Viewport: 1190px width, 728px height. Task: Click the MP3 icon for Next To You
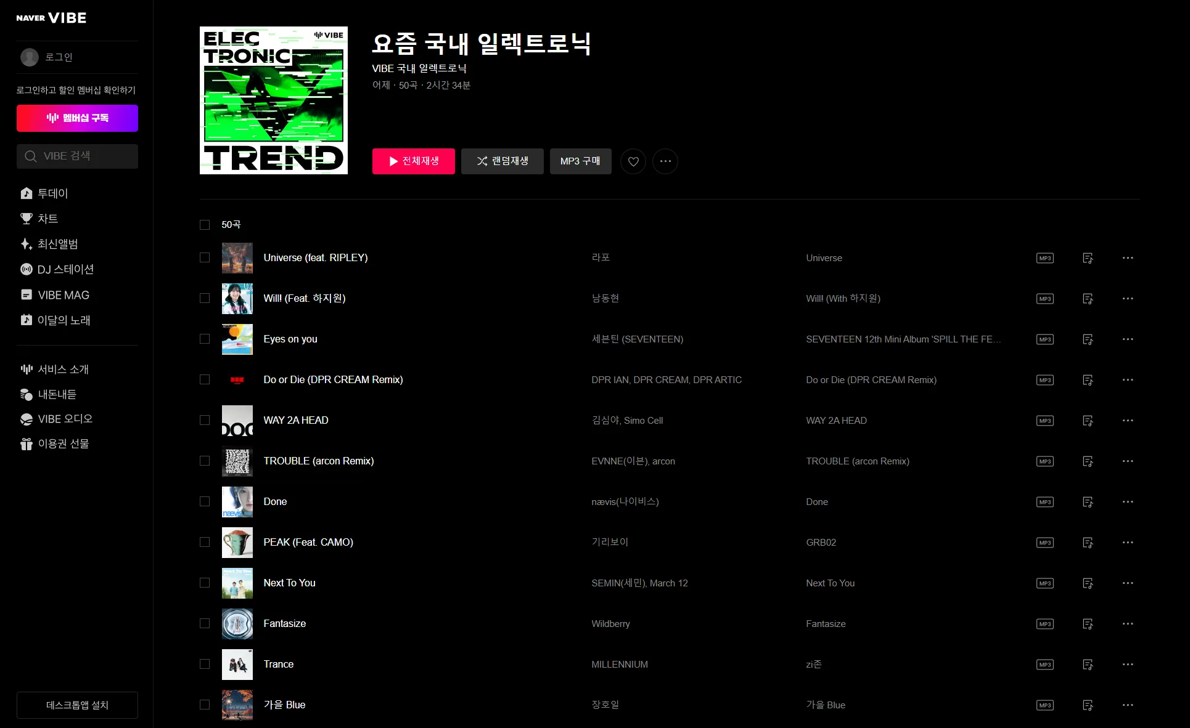pos(1045,583)
